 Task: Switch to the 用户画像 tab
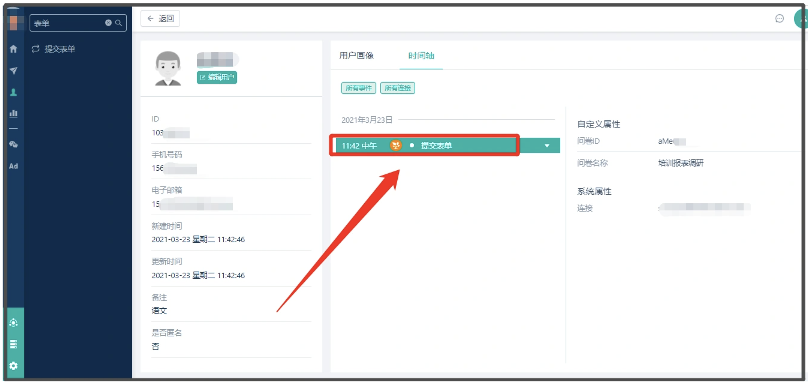click(x=356, y=55)
